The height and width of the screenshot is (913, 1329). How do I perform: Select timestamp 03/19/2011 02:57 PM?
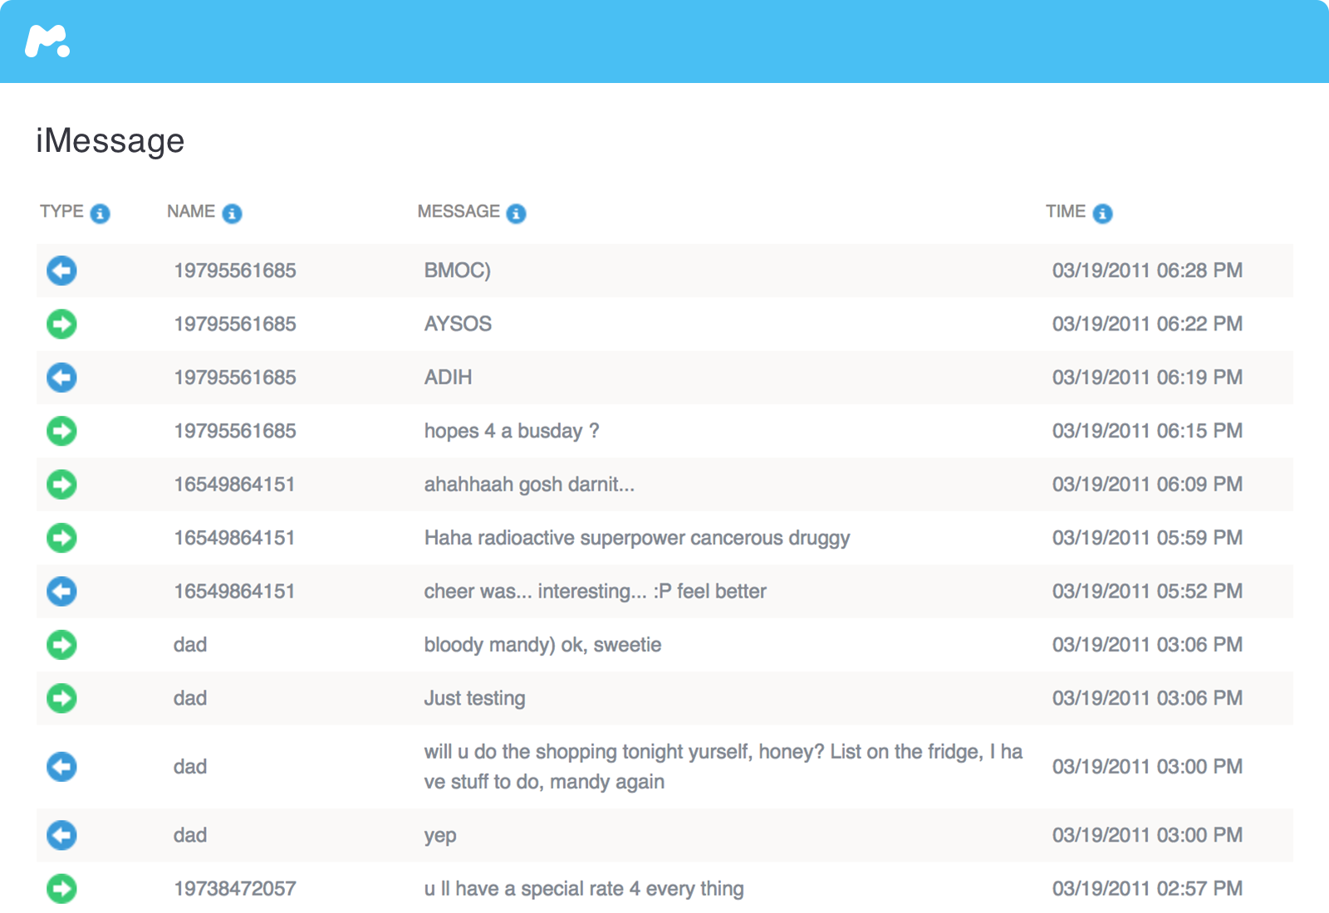coord(1147,888)
